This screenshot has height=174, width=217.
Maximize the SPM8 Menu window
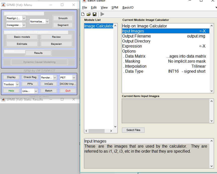click(x=62, y=5)
